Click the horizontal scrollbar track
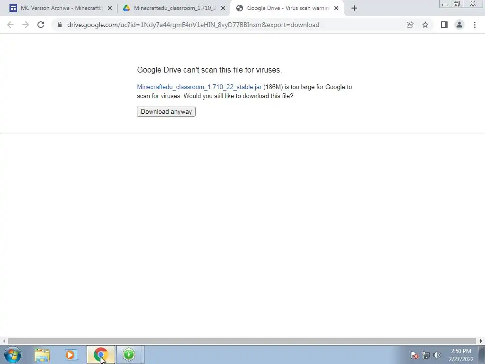 [242, 341]
